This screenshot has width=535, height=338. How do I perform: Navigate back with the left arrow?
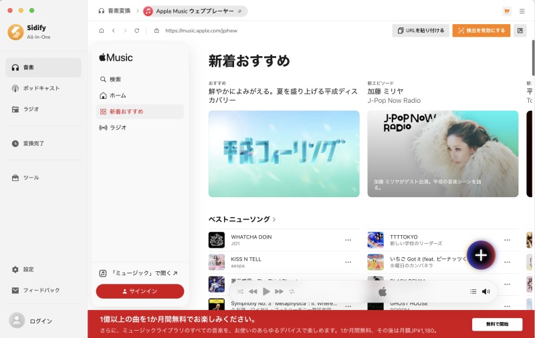pos(113,31)
